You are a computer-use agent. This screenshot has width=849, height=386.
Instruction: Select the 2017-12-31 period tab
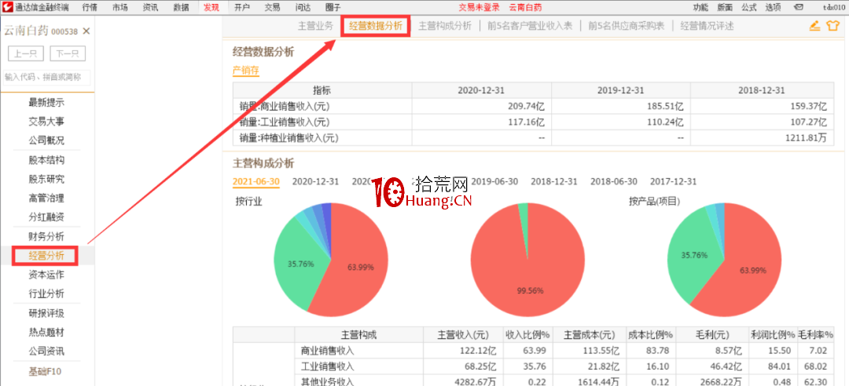tap(674, 182)
